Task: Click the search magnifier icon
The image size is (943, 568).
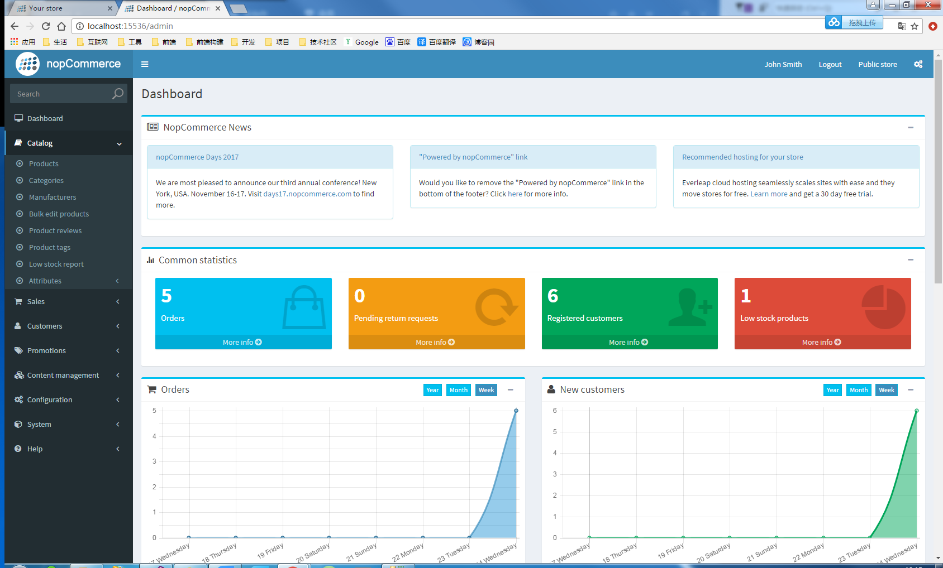Action: [117, 94]
